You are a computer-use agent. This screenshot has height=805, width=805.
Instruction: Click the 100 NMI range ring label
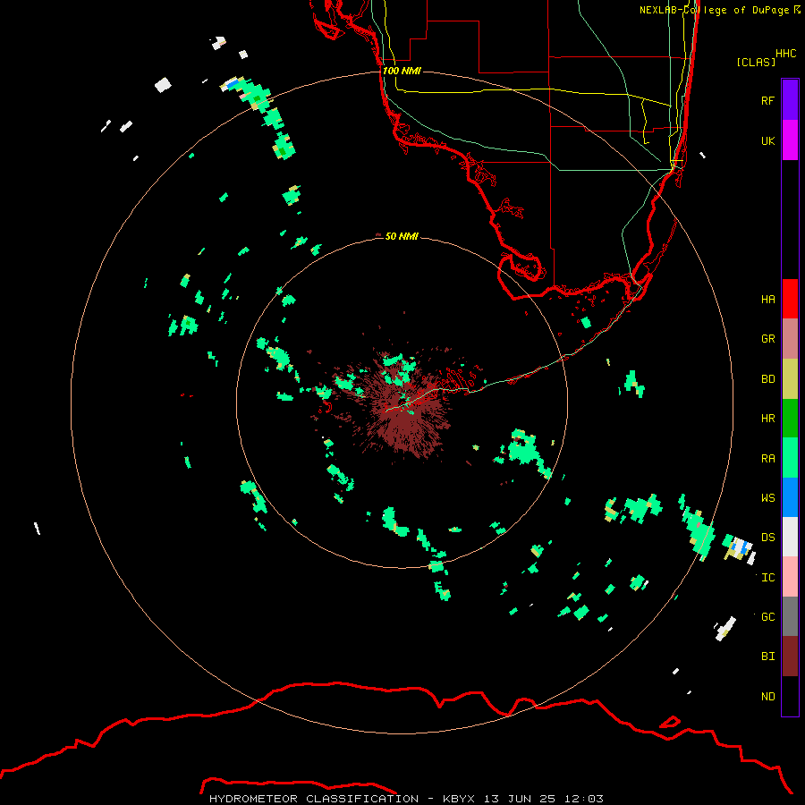point(402,71)
